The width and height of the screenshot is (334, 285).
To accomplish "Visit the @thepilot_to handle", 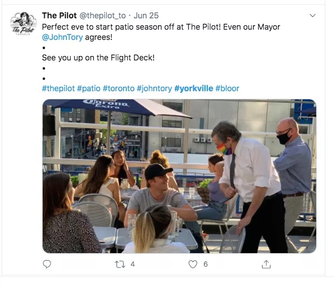I will 103,16.
